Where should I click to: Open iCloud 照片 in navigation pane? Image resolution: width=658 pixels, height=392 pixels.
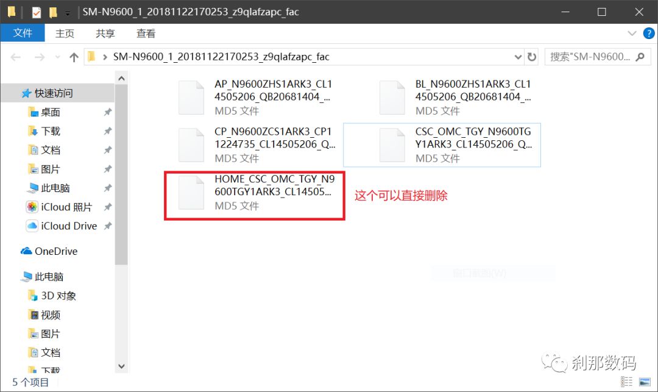pos(66,207)
